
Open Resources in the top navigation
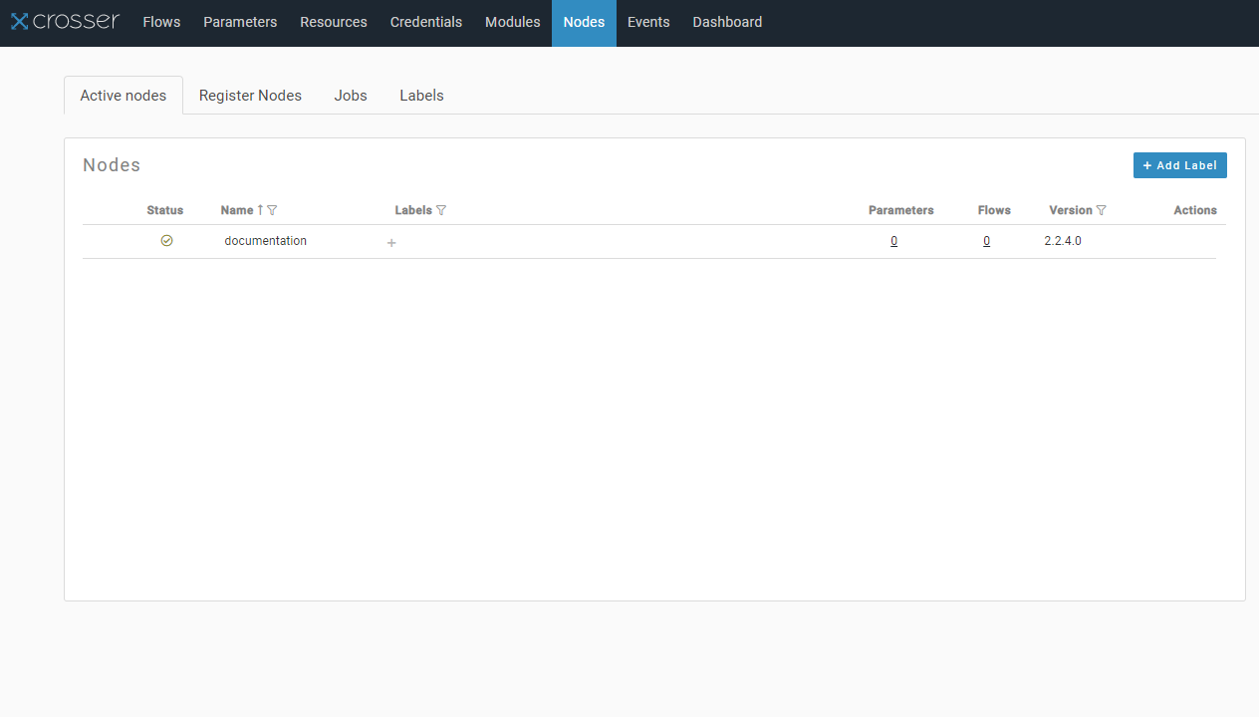333,22
